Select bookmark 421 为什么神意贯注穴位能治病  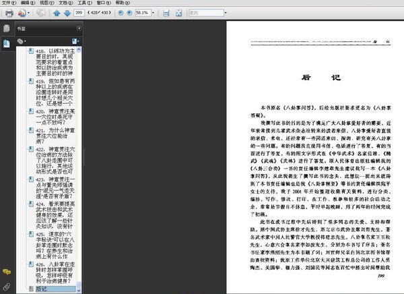[x=55, y=136]
